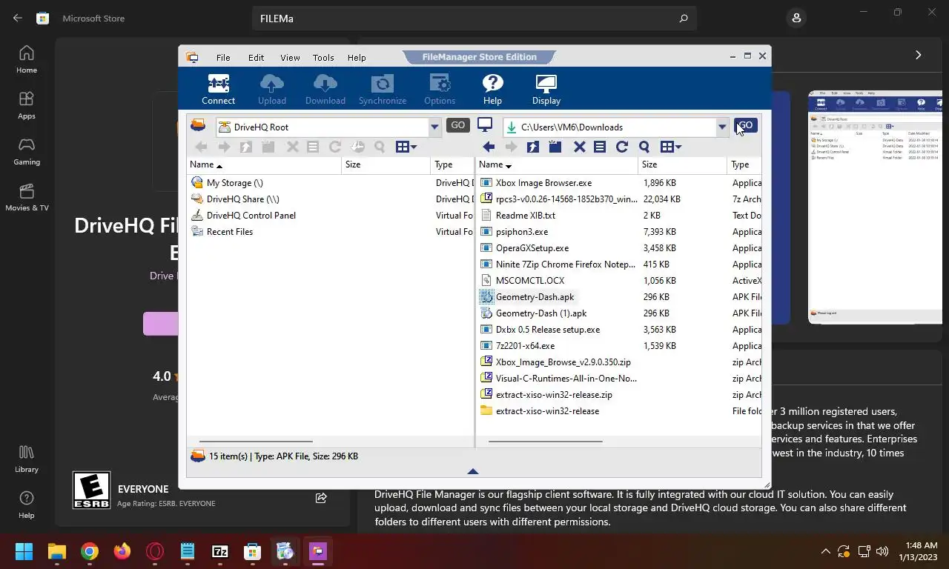Open the Help toolbar icon

(x=492, y=90)
